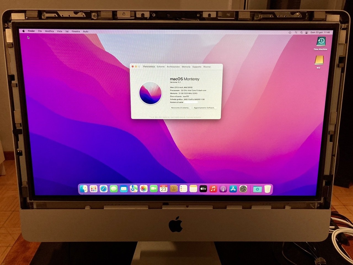Image resolution: width=353 pixels, height=265 pixels.
Task: Open Photos from the dock
Action: tap(144, 189)
